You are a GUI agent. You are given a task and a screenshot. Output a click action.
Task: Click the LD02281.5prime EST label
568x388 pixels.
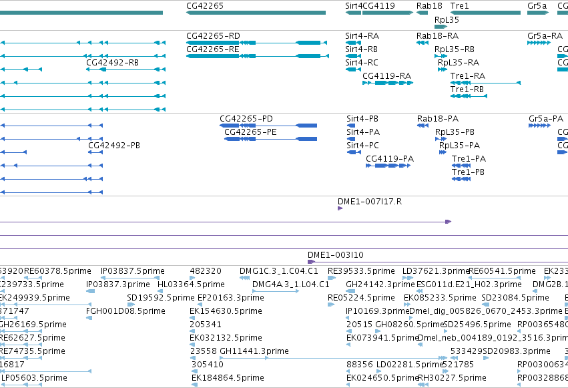tap(410, 365)
